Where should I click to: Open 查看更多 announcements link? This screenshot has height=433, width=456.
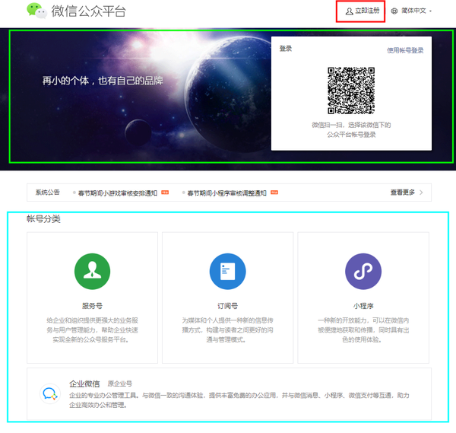(403, 193)
